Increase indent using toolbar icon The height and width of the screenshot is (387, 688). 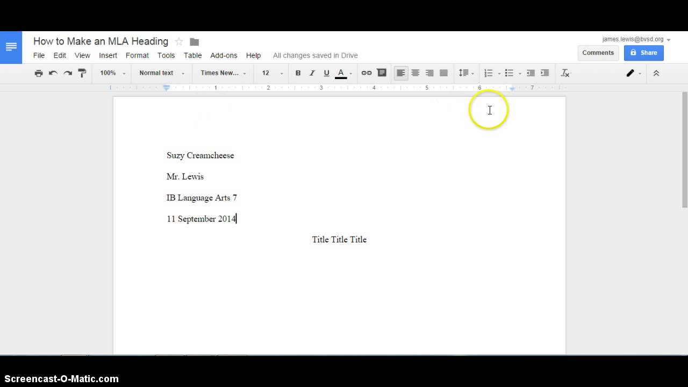[545, 73]
